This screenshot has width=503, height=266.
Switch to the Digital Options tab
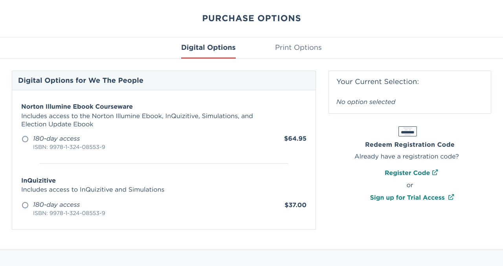(208, 47)
